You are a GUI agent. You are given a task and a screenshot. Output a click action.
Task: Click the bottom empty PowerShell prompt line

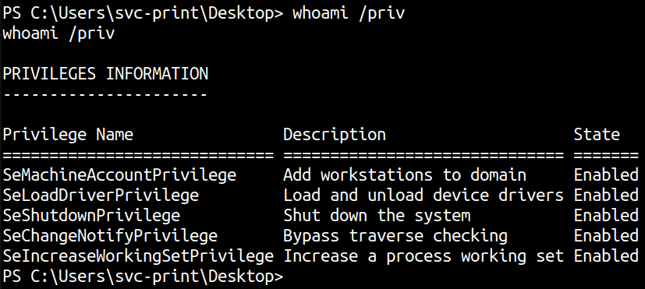143,277
